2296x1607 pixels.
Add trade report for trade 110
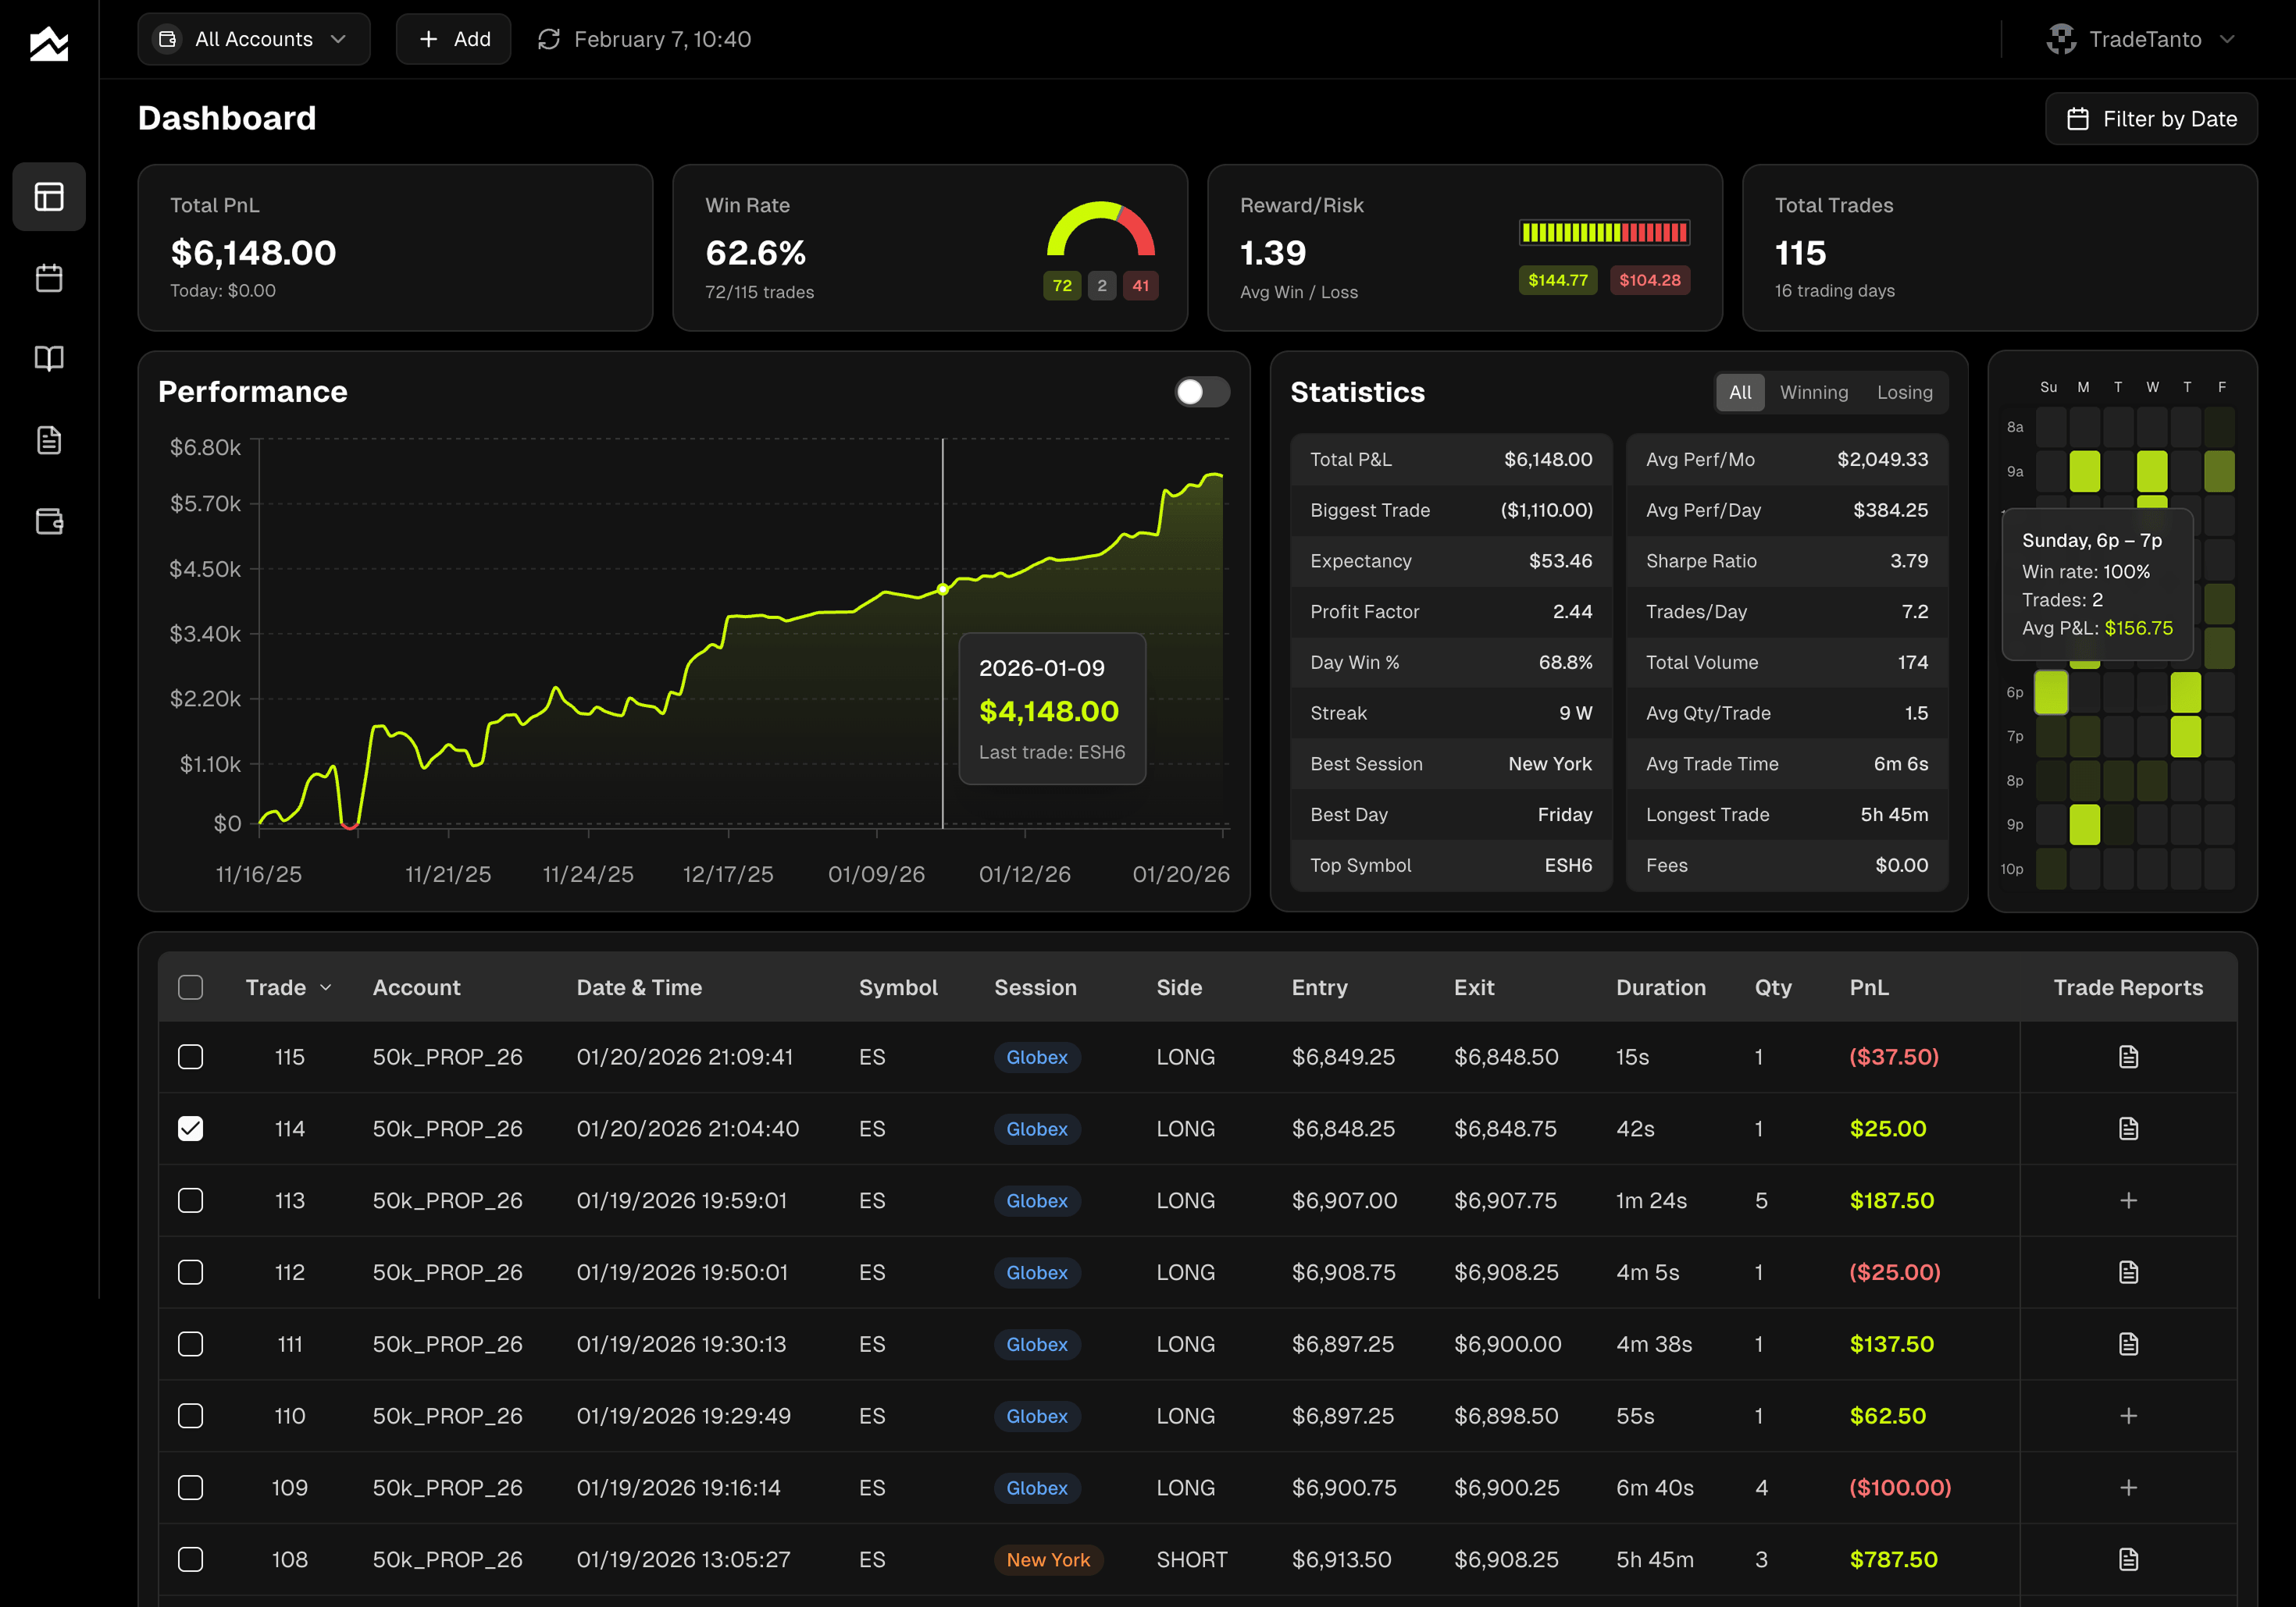pos(2128,1416)
